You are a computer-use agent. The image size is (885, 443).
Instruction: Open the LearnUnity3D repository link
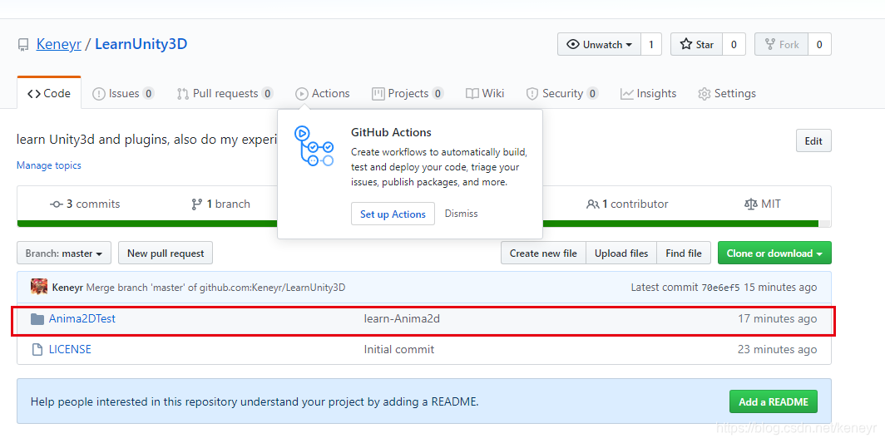pyautogui.click(x=141, y=44)
